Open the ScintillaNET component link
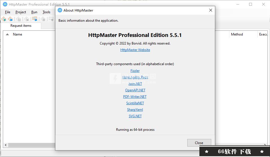The width and height of the screenshot is (270, 157). tap(135, 103)
